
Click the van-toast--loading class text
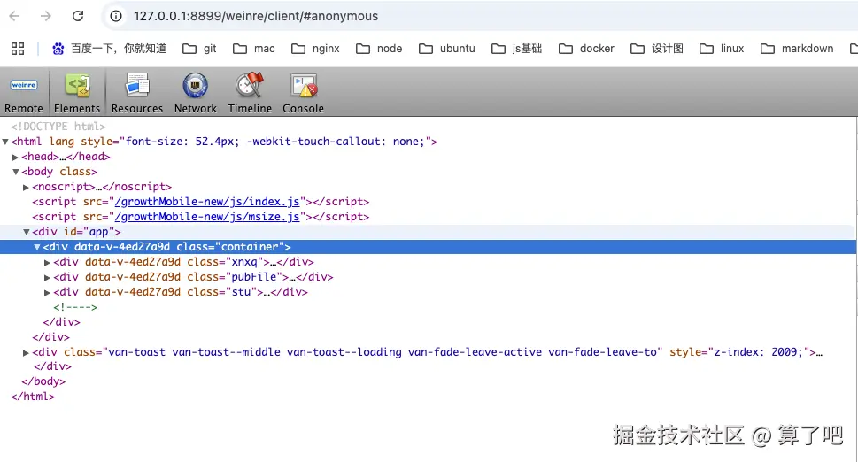pyautogui.click(x=344, y=352)
